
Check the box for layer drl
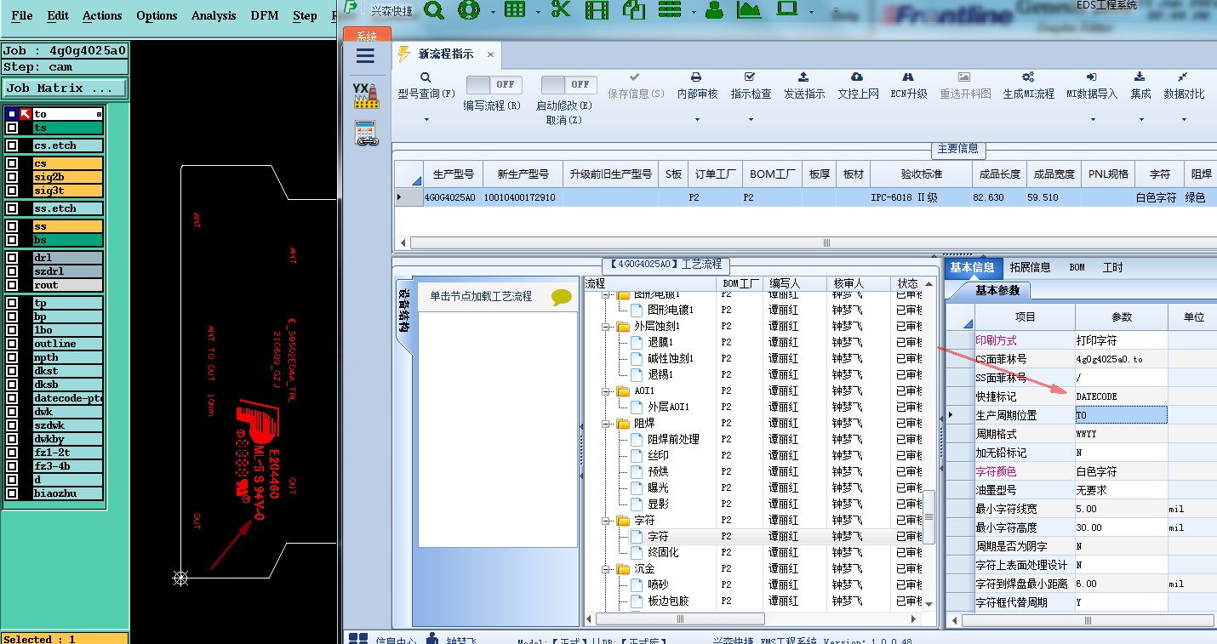tap(12, 258)
